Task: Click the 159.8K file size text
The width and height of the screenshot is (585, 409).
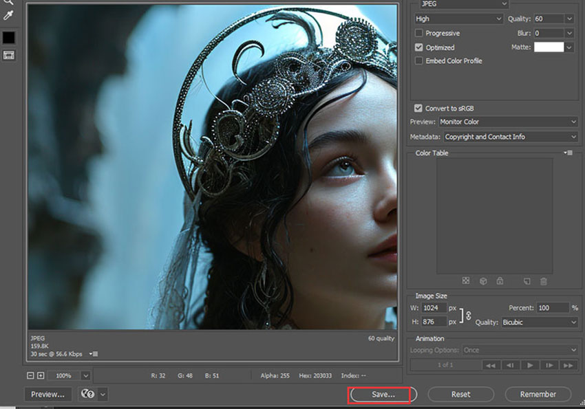Action: (x=40, y=346)
